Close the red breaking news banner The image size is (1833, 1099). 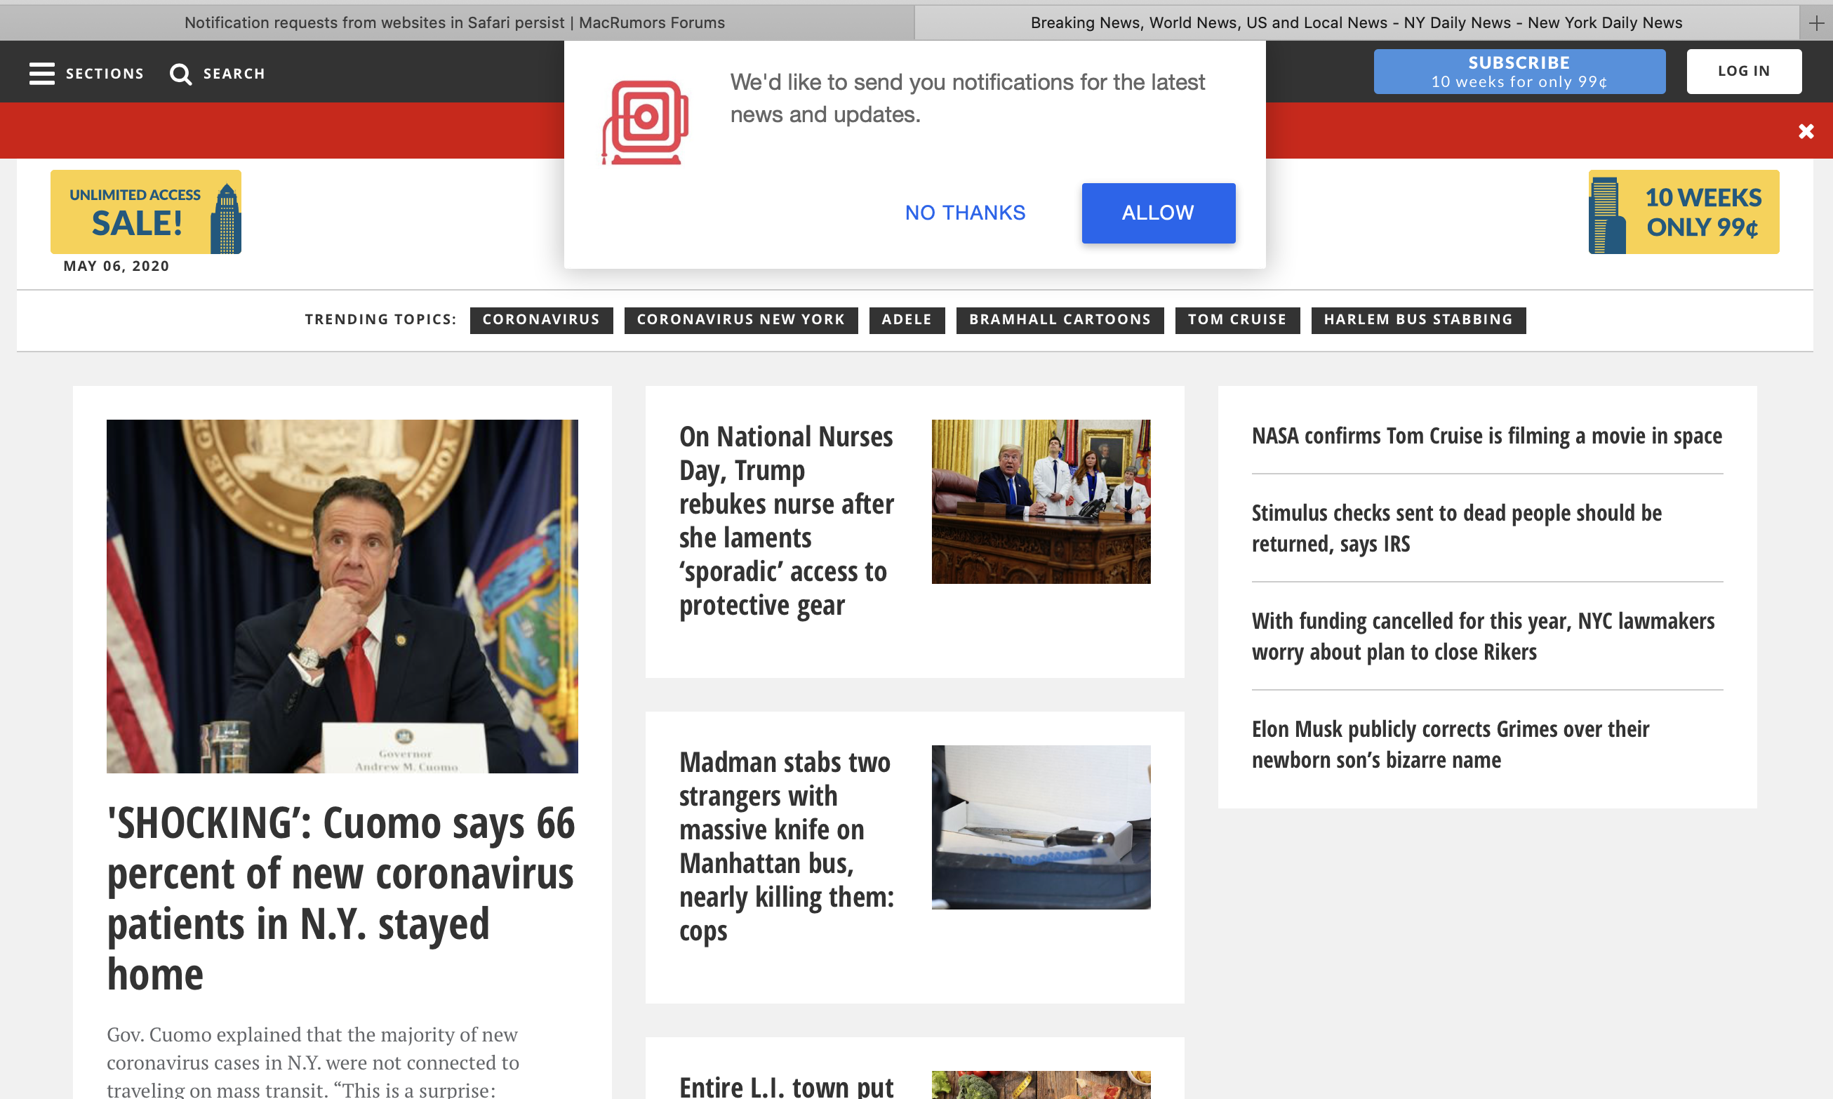[1806, 131]
